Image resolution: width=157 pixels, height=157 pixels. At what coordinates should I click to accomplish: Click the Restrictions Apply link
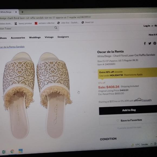tap(133, 75)
